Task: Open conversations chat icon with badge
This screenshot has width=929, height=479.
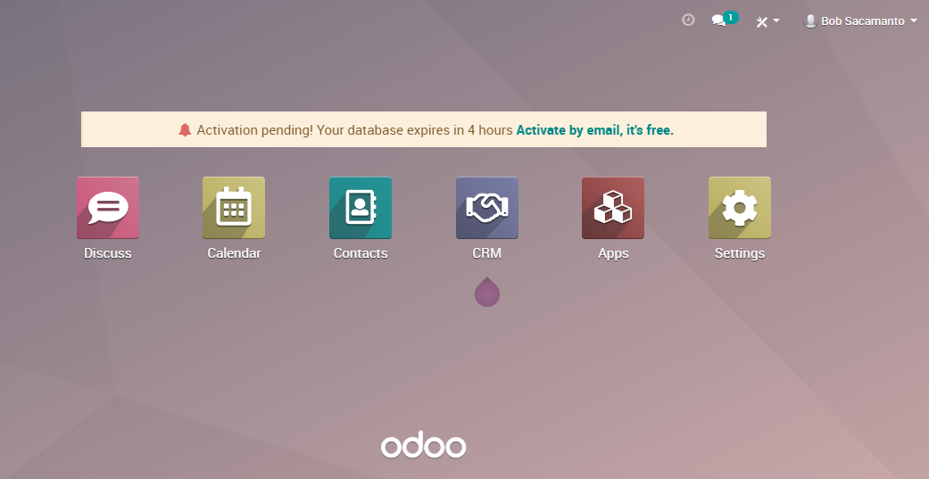Action: pos(724,21)
